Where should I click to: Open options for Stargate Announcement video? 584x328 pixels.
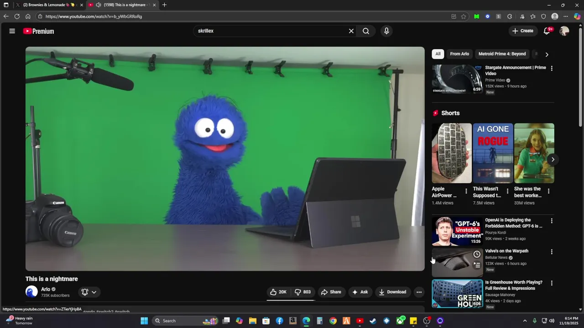point(552,68)
